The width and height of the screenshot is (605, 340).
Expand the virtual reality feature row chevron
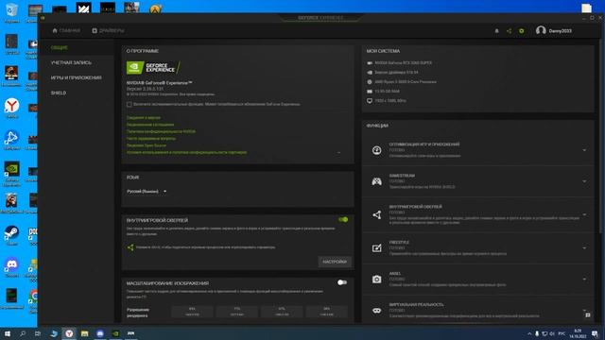tap(584, 310)
